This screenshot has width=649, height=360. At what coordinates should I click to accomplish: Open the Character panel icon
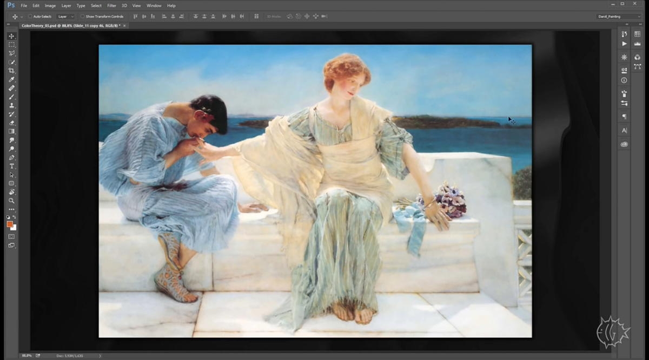624,131
